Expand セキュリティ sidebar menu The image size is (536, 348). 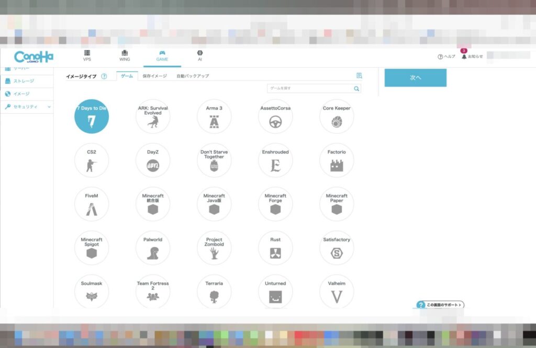[x=27, y=107]
